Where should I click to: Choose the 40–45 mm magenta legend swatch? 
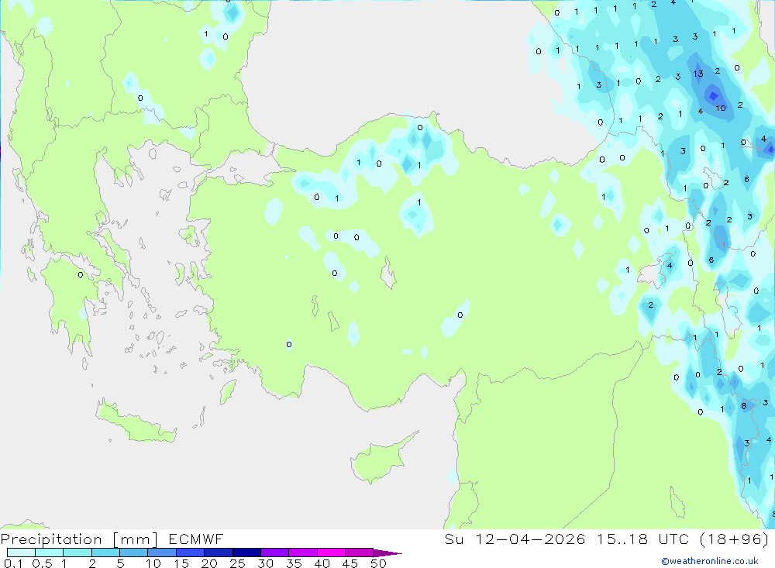(331, 553)
